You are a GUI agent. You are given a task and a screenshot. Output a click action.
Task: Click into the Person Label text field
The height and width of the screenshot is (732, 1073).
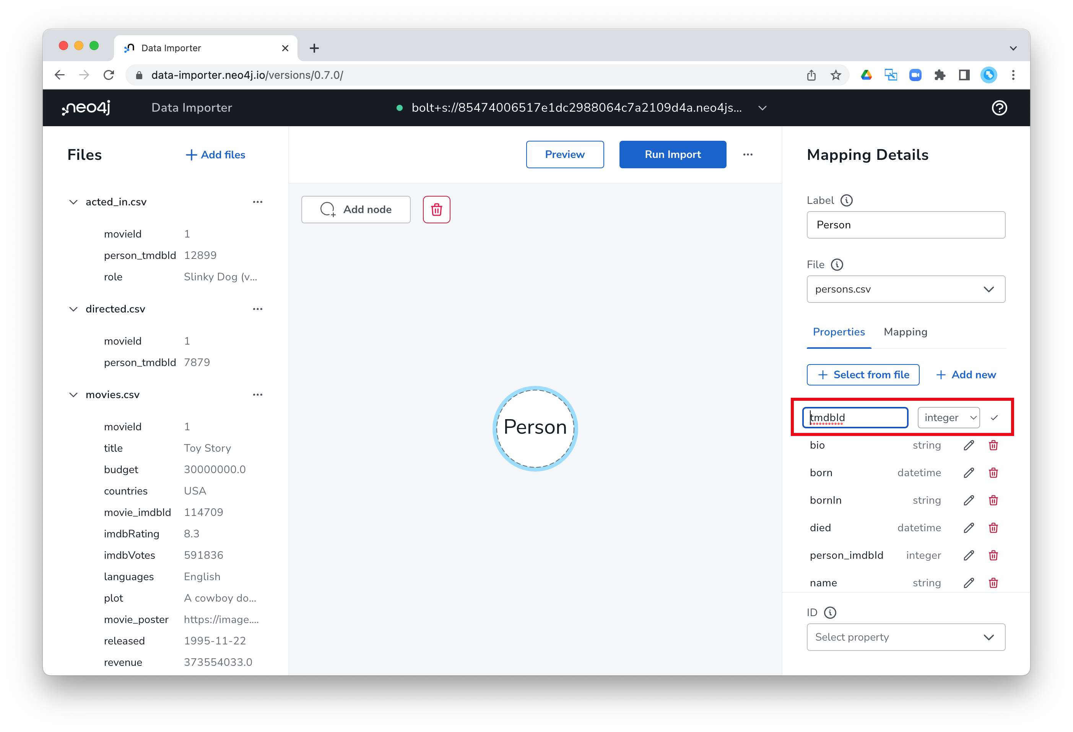(x=906, y=225)
